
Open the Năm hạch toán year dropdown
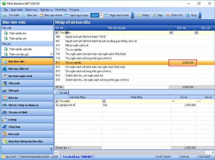click(101, 15)
